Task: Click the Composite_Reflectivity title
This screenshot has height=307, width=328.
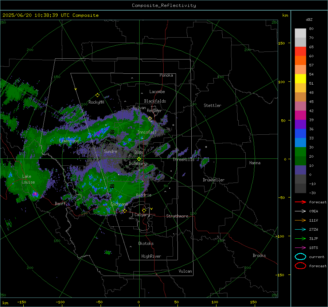Action: tap(164, 5)
